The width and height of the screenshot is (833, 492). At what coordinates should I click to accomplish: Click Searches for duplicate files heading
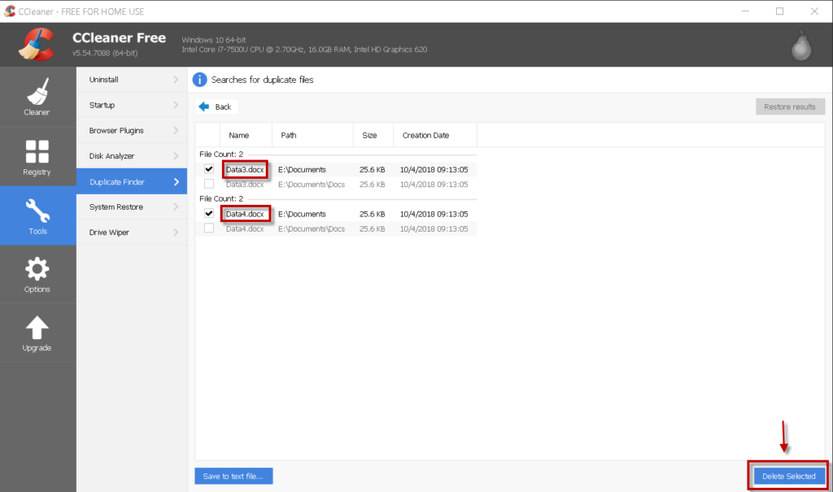[x=263, y=80]
